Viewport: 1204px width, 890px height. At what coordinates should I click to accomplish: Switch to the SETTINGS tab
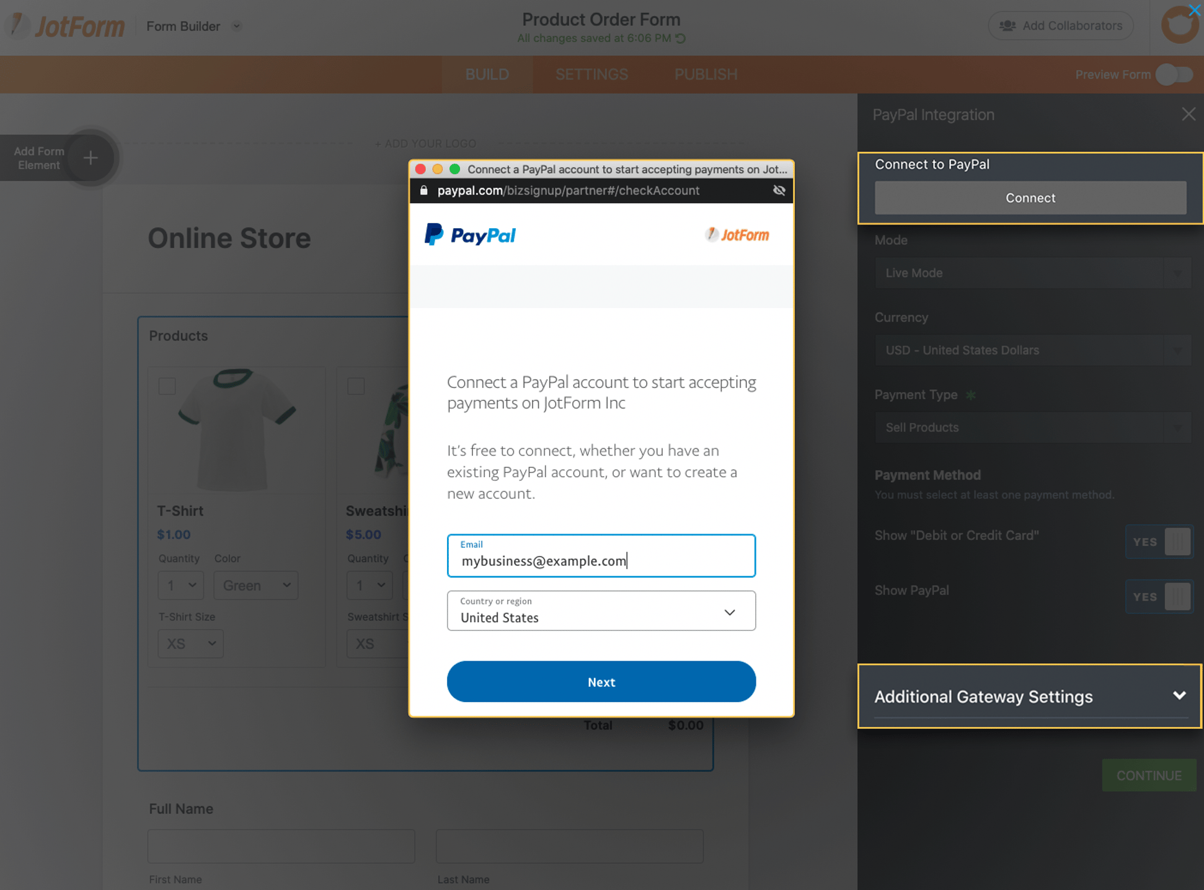[x=591, y=74]
